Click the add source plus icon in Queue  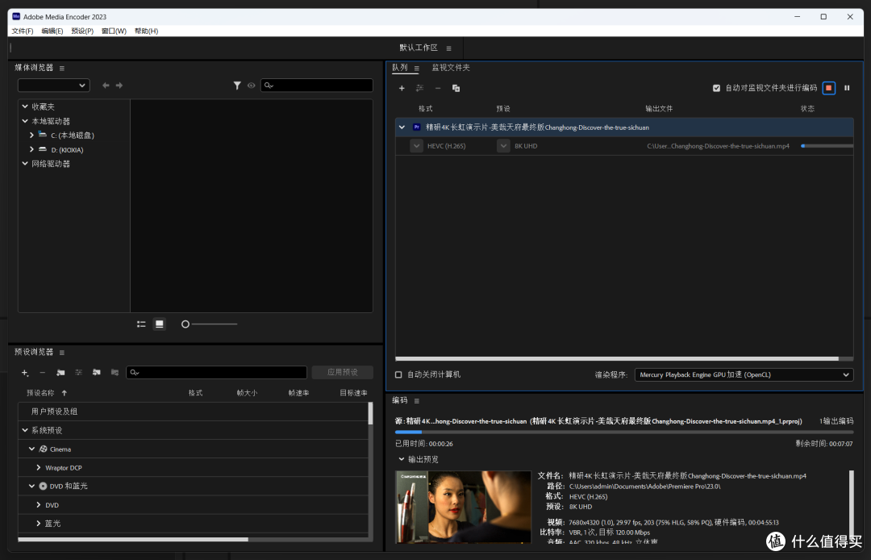402,88
